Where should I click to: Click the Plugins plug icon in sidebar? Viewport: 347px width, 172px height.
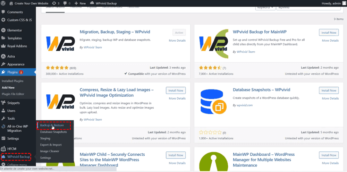pyautogui.click(x=3, y=72)
